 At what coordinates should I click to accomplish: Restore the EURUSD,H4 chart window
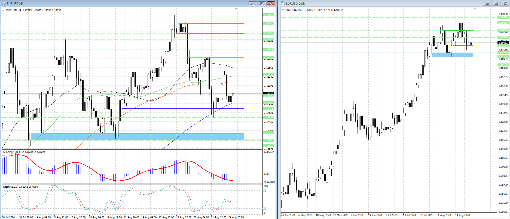262,4
